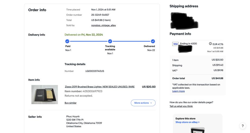
Task: Click item number 405300697923
Action: 93,91
